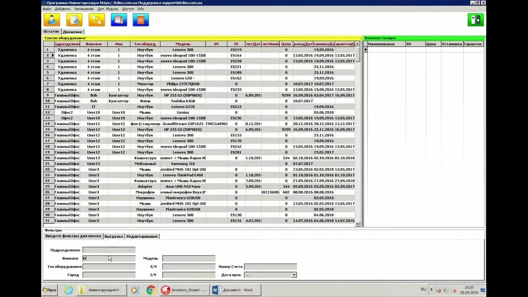Sort by the Имя column header
This screenshot has height=297, width=528.
(x=119, y=44)
